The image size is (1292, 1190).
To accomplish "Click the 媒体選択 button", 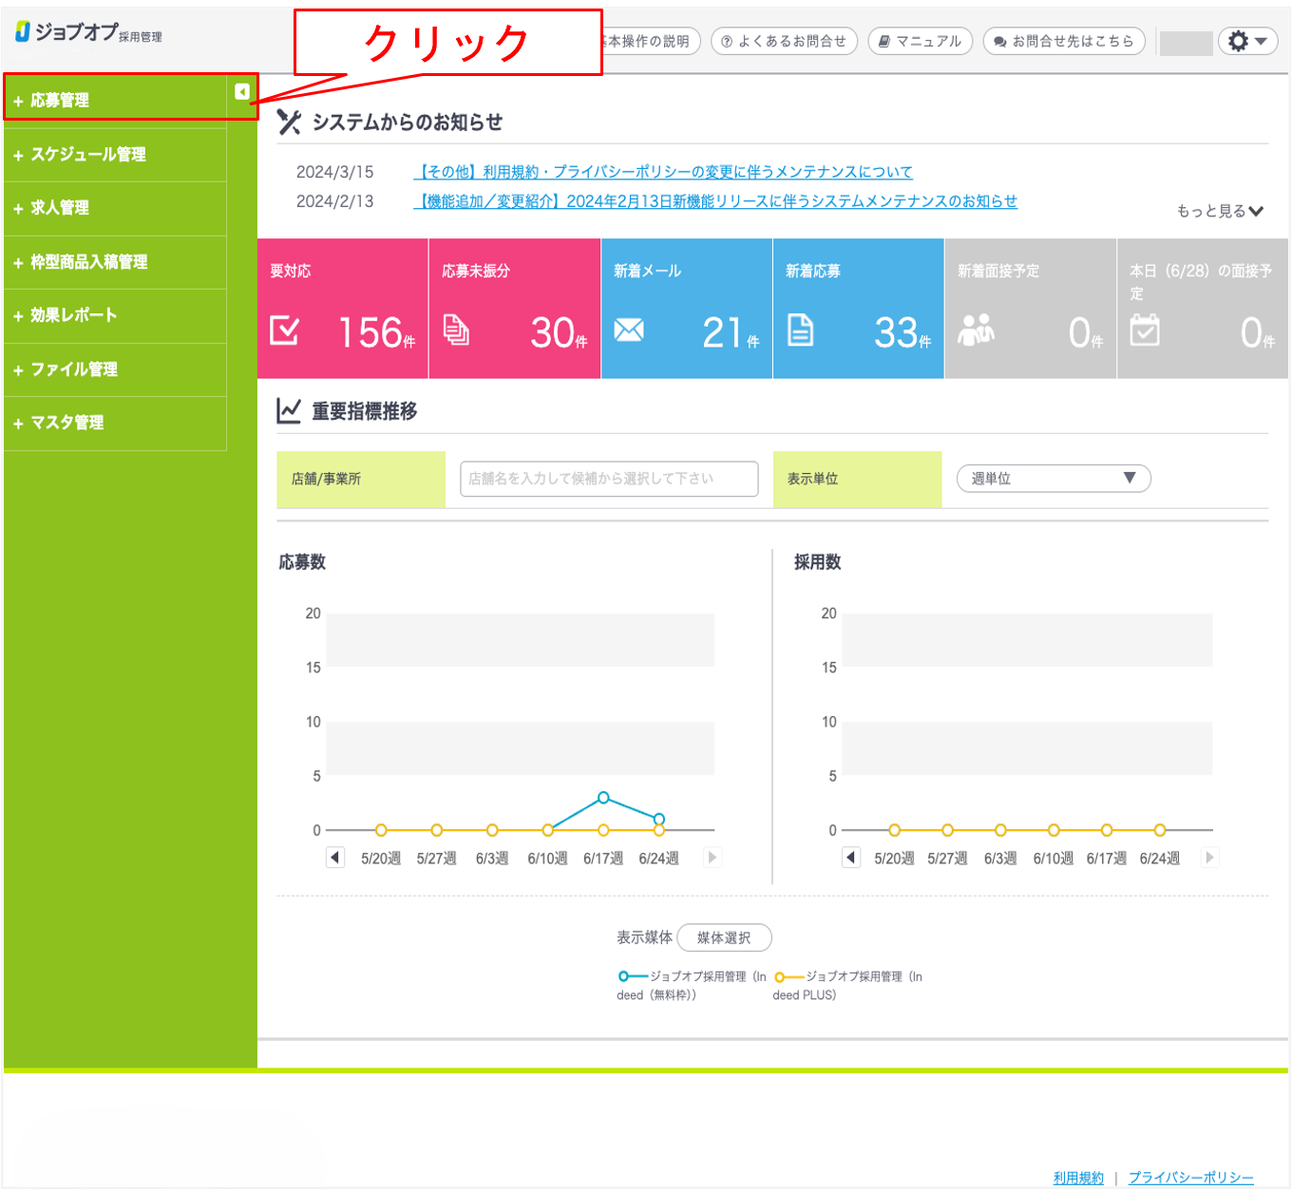I will tap(724, 937).
